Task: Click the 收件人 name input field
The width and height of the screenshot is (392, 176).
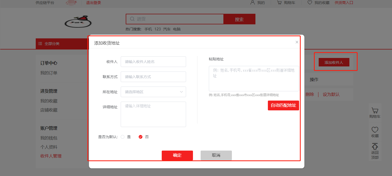Action: pos(153,62)
